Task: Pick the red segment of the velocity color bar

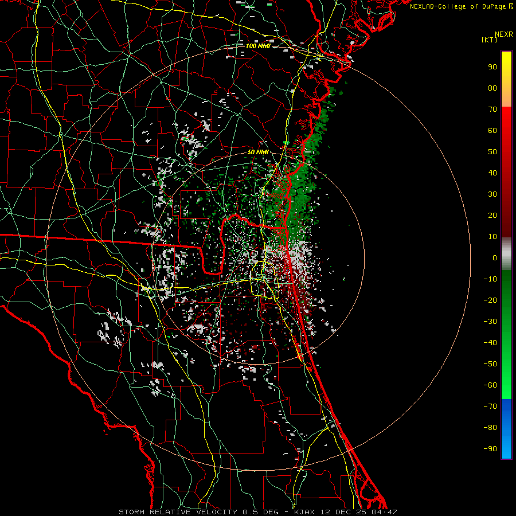Action: point(506,172)
